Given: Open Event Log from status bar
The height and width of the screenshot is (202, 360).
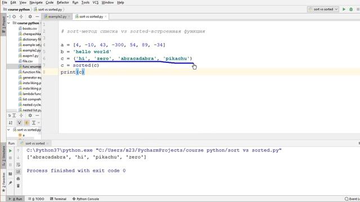Looking at the screenshot, I should tap(352, 199).
